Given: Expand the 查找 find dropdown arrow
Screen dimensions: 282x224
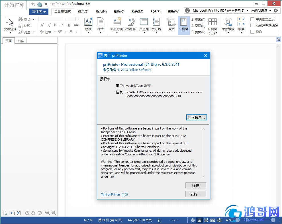Looking at the screenshot, I should (x=34, y=19).
